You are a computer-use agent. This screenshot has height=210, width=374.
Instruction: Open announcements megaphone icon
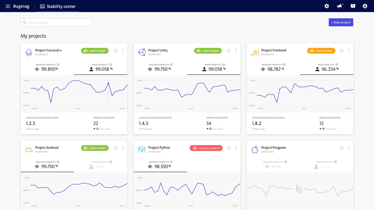click(x=340, y=6)
